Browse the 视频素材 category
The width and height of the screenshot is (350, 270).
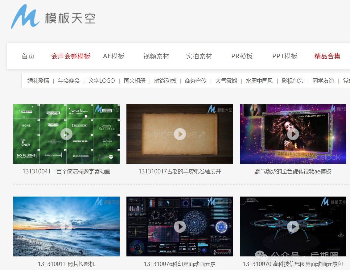click(x=156, y=56)
